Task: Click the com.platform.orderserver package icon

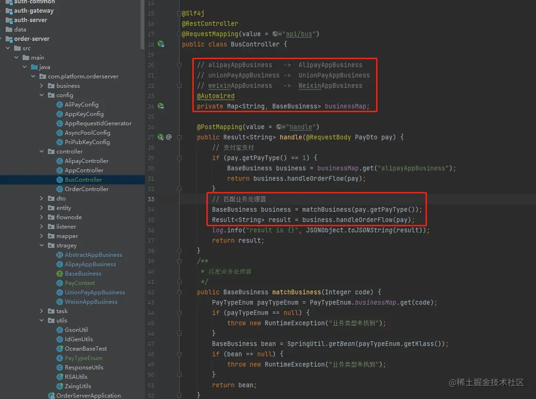Action: 43,77
